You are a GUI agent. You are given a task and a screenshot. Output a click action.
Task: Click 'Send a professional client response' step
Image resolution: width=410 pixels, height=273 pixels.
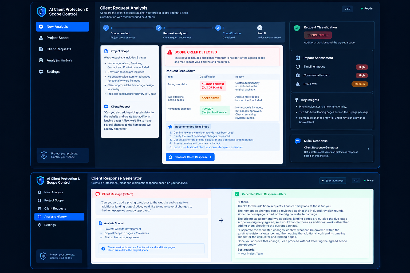click(208, 147)
